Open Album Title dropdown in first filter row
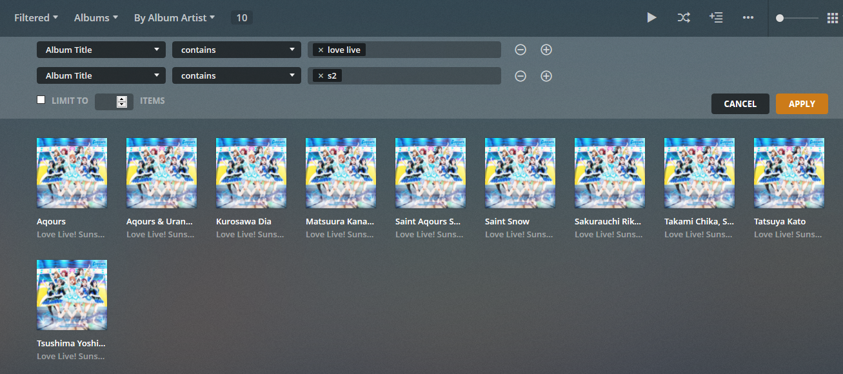Image resolution: width=843 pixels, height=374 pixels. tap(101, 50)
